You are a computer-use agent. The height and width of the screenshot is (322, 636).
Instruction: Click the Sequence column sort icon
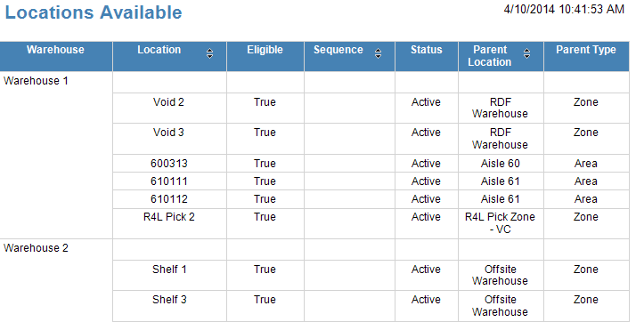click(x=378, y=53)
